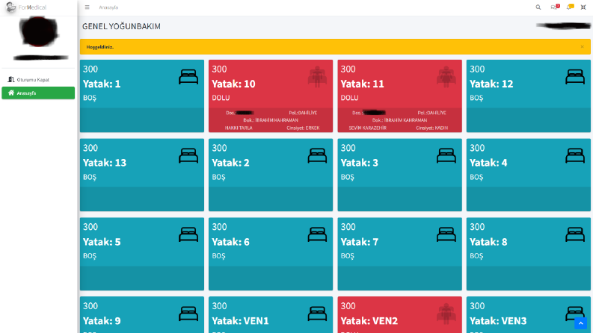593x333 pixels.
Task: Click DOLU status on Yatak: 11
Action: pos(349,98)
